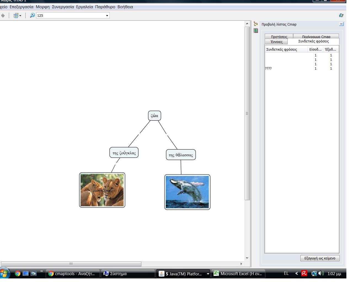Select the ζώα concept node
Screen dimensions: 353x282
point(154,116)
